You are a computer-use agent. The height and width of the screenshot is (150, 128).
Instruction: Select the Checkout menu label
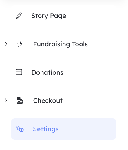pos(48,100)
